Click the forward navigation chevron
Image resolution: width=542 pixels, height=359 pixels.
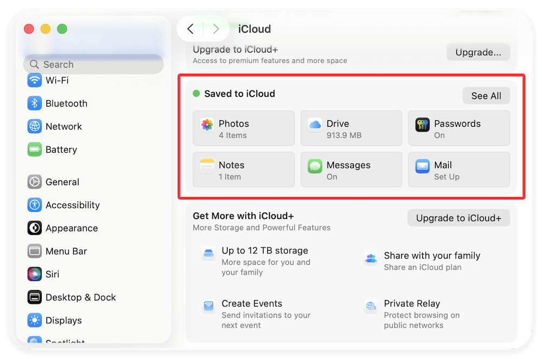coord(216,29)
